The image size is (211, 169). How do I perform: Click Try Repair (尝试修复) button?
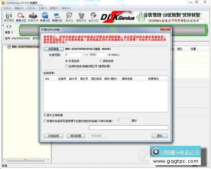pyautogui.click(x=76, y=136)
